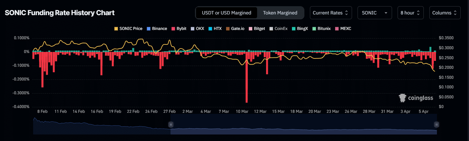Open the SONIC coin selector dropdown

click(374, 13)
